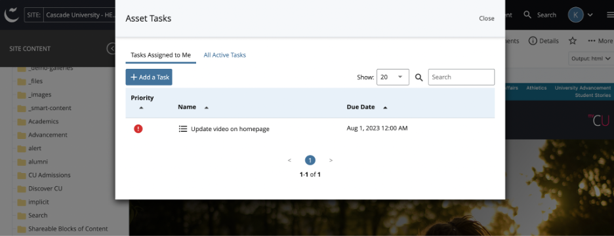Star this asset as favorite

573,41
